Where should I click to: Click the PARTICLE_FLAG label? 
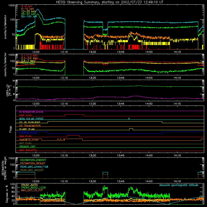(x=29, y=140)
